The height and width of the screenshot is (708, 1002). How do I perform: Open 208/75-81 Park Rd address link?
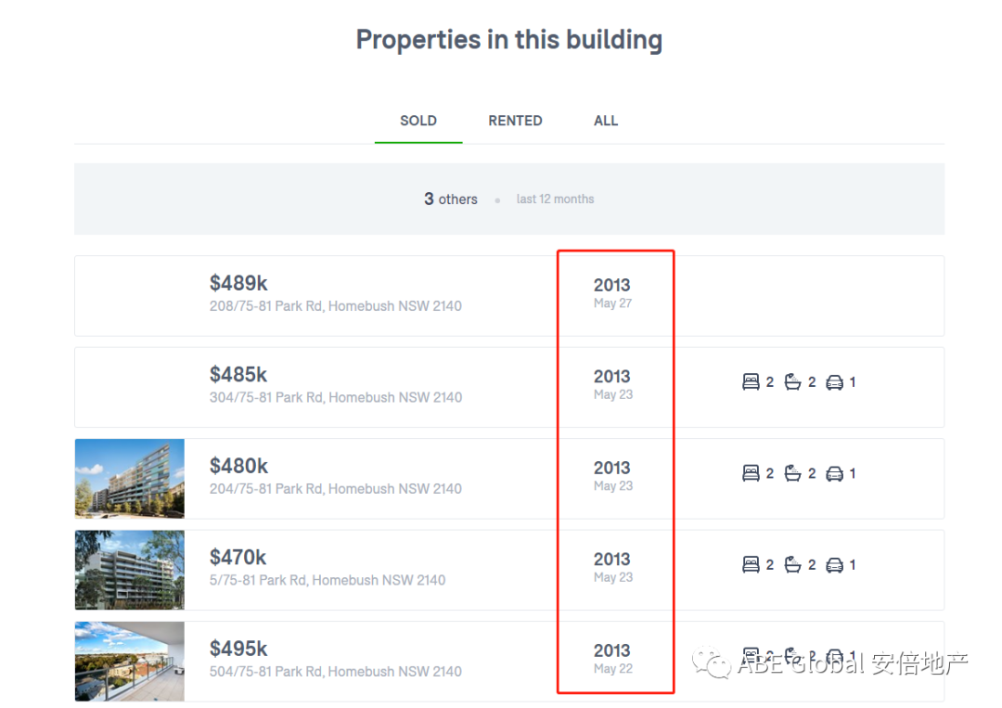(x=335, y=306)
